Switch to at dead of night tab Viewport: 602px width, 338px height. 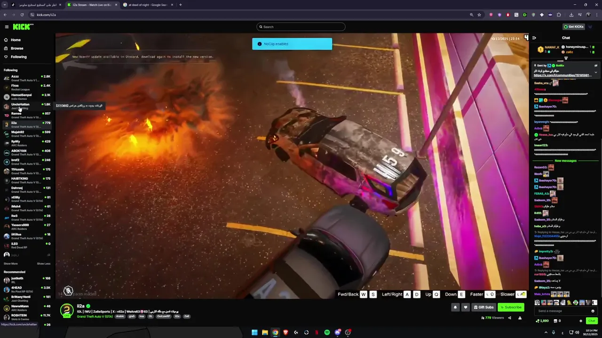[149, 5]
